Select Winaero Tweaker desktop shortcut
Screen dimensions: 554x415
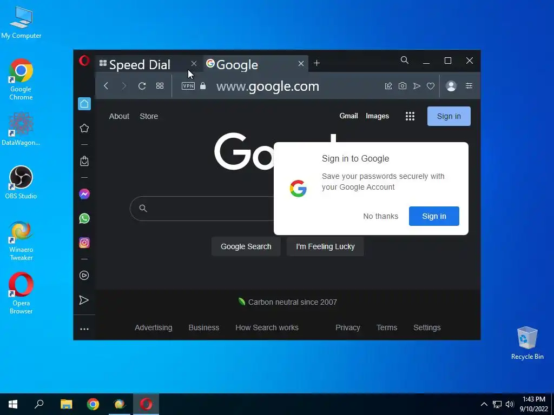[x=21, y=240]
